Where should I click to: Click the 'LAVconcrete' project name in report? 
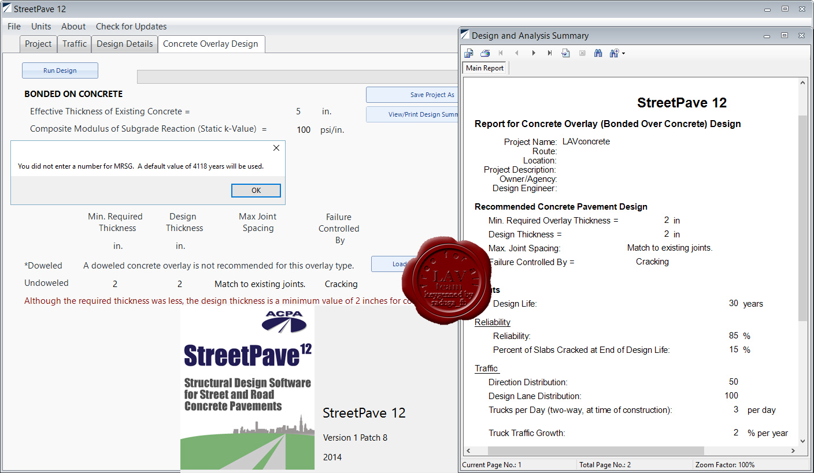pos(586,141)
